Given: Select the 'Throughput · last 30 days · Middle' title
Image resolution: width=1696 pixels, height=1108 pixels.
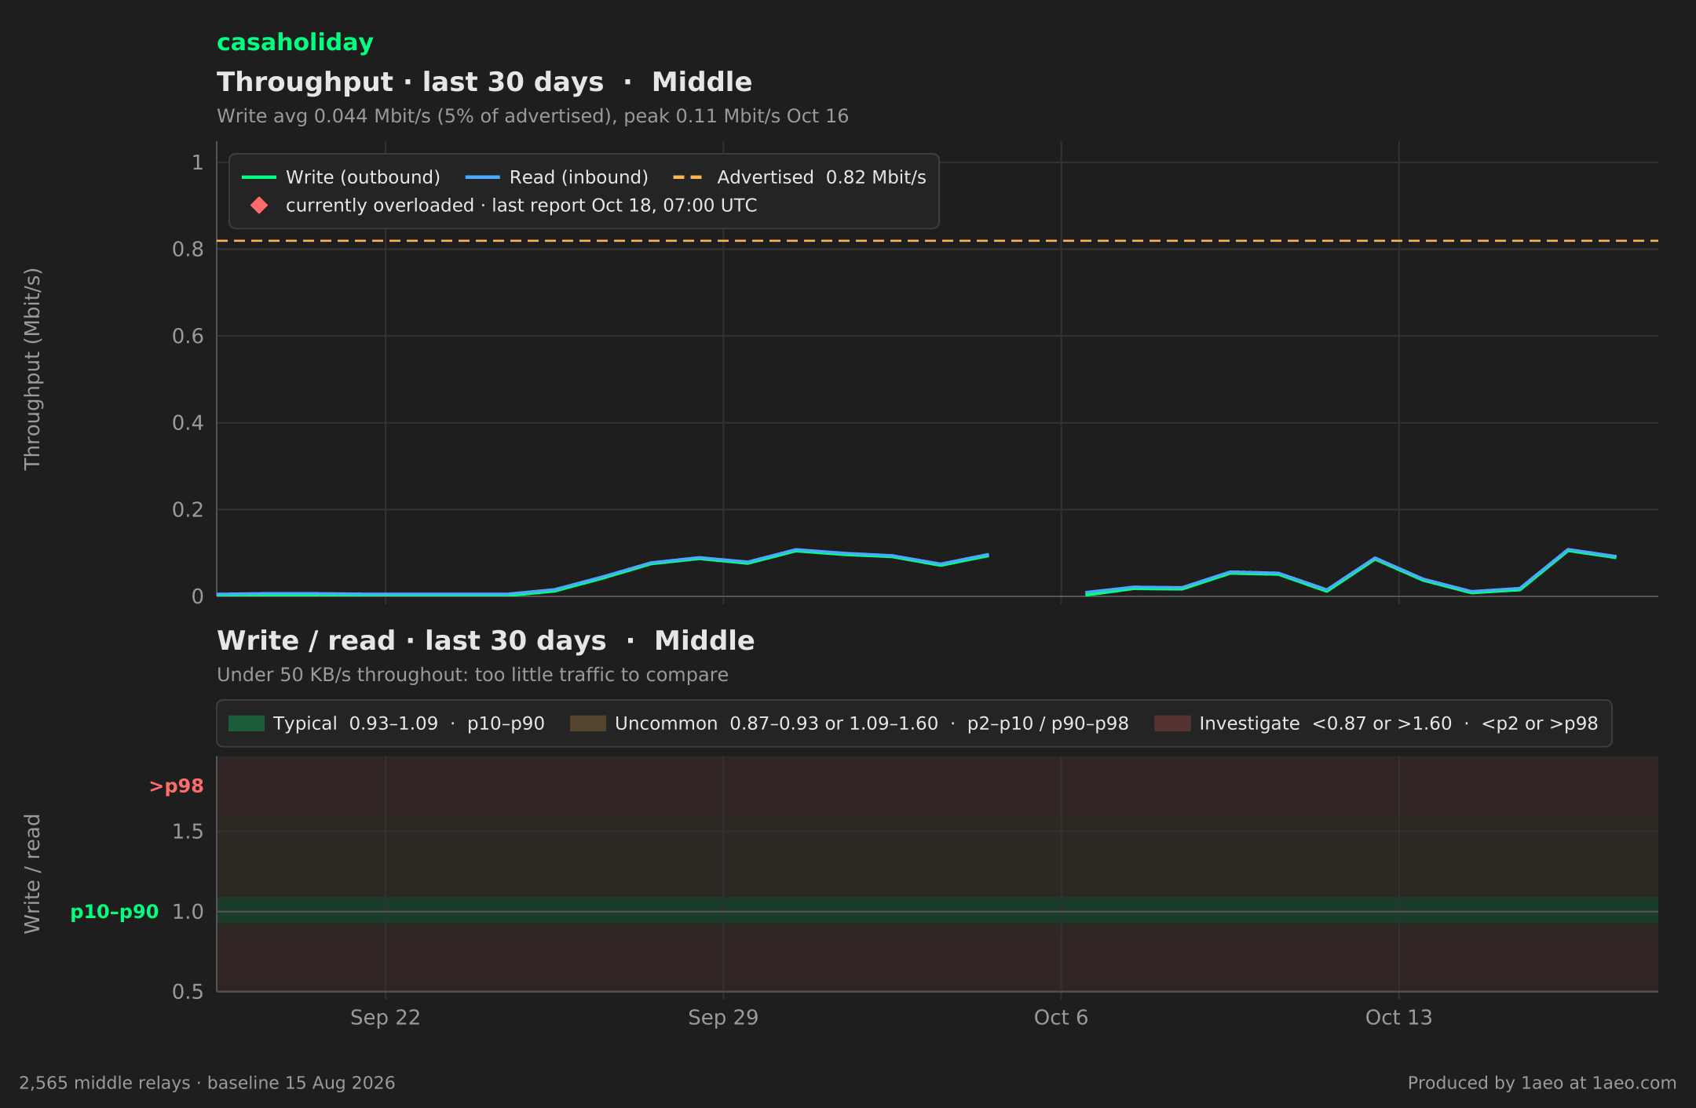Looking at the screenshot, I should point(484,82).
